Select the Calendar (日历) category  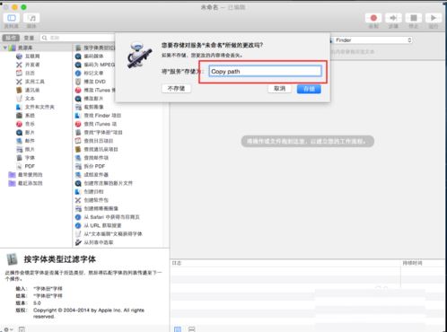tap(30, 73)
